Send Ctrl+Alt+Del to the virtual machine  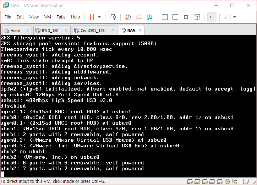click(x=113, y=17)
